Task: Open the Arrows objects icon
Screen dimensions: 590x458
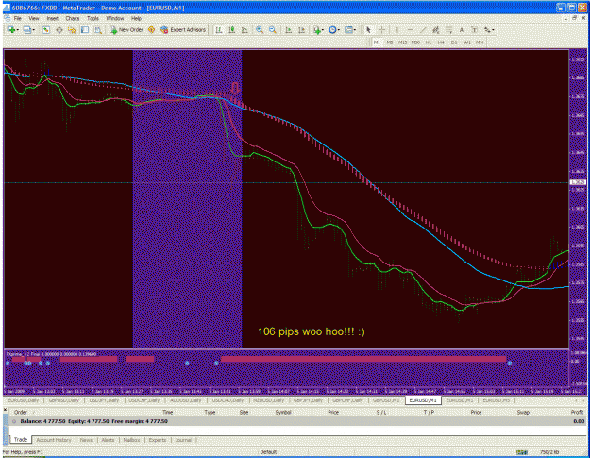Action: point(487,30)
